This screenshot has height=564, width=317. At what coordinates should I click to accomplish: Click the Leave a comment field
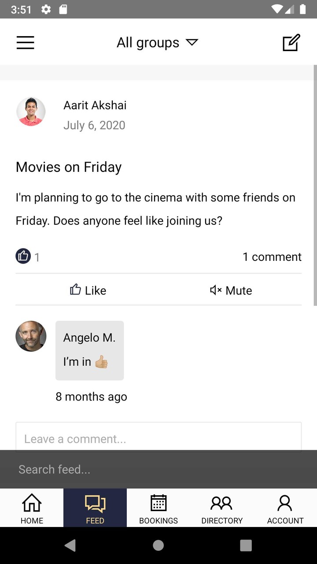pyautogui.click(x=158, y=437)
